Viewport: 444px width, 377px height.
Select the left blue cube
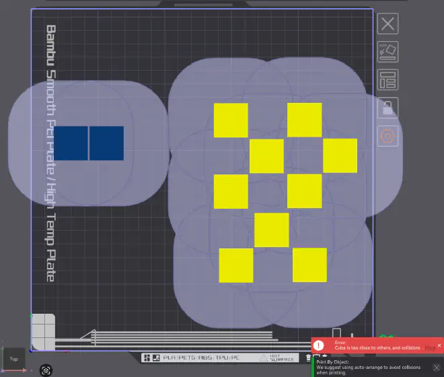click(71, 143)
